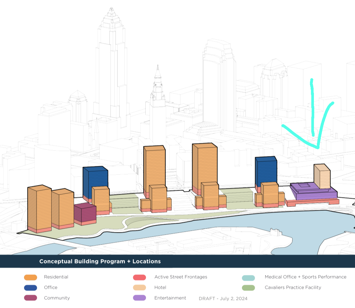Viewport: 355px width, 308px height.
Task: Click the blue Office legend swatch
Action: click(x=31, y=288)
